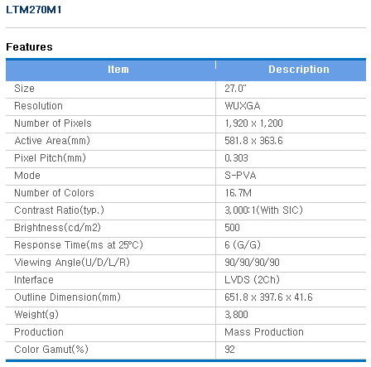Click the LVDS (2Ch) interface value
Image resolution: width=371 pixels, height=367 pixels.
[x=252, y=280]
